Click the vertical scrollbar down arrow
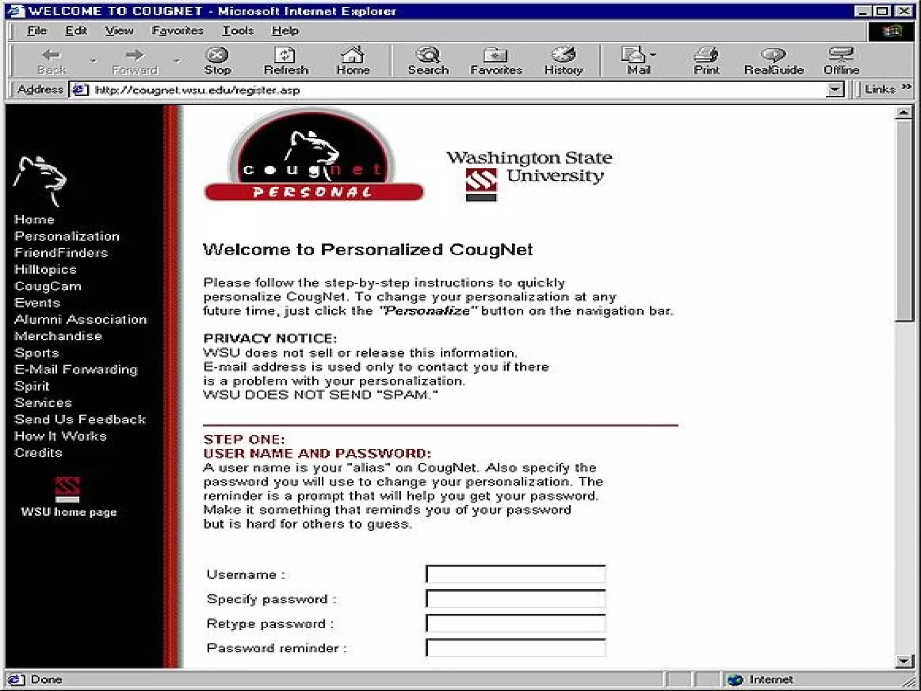The width and height of the screenshot is (921, 691). (903, 661)
